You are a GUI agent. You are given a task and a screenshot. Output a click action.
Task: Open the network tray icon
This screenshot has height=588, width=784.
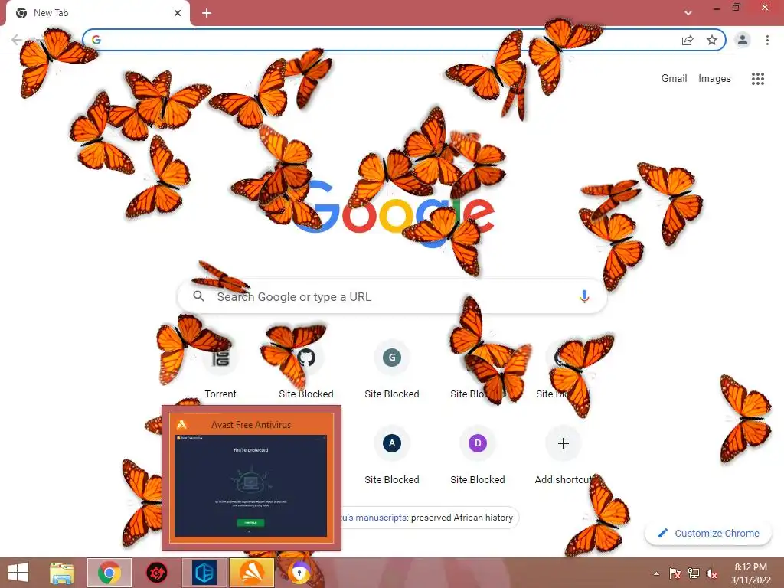(x=694, y=573)
